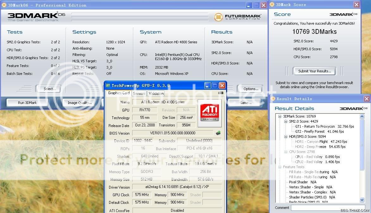Switch to the Sensors tab
This screenshot has height=213, width=371.
click(139, 93)
